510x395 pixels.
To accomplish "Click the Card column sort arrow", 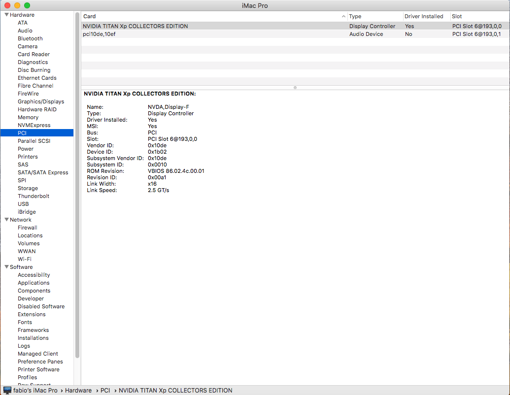I will tap(343, 16).
